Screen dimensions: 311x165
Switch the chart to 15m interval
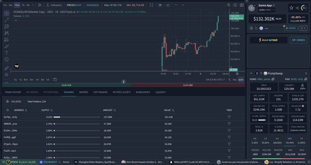pyautogui.click(x=17, y=5)
